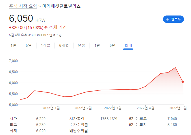This screenshot has height=135, width=191.
Task: Select the 1일 time range tab
Action: pos(13,45)
